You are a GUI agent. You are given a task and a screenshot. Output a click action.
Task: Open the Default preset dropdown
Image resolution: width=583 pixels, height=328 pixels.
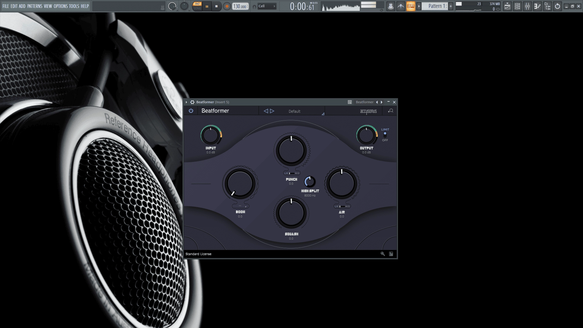(x=295, y=111)
